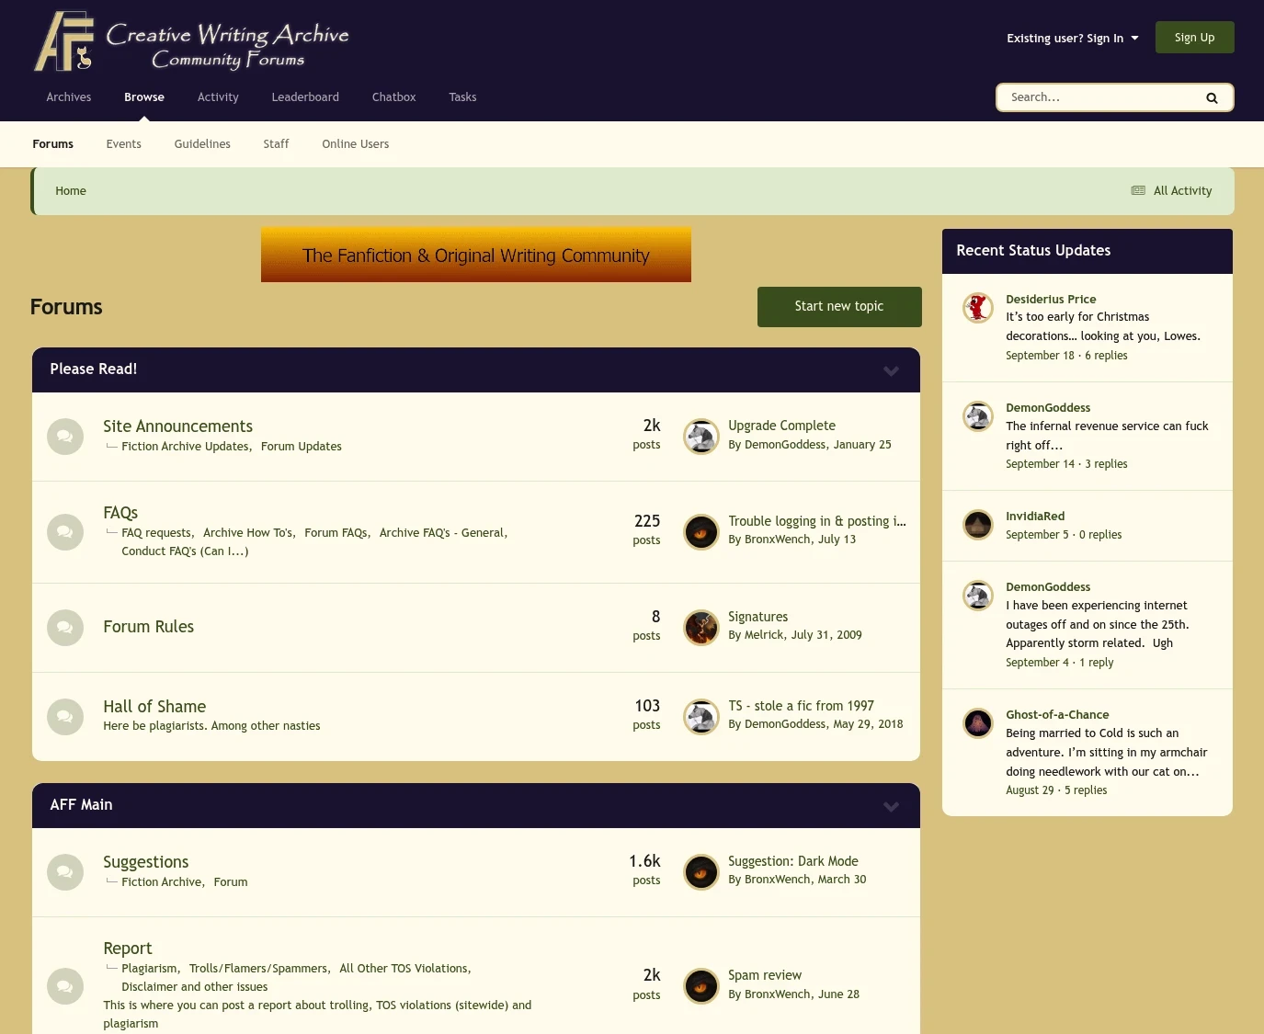The width and height of the screenshot is (1264, 1034).
Task: Open the Chatbox tab
Action: pyautogui.click(x=394, y=97)
